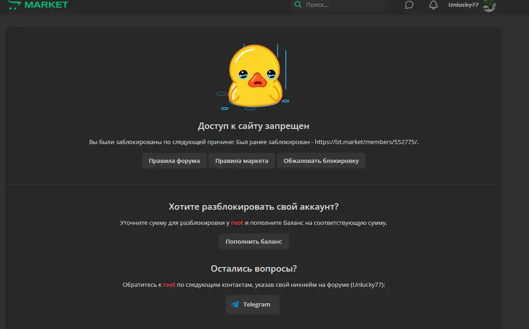Screen dimensions: 529x329
Task: Click the crying duck sticker image
Action: 253,77
